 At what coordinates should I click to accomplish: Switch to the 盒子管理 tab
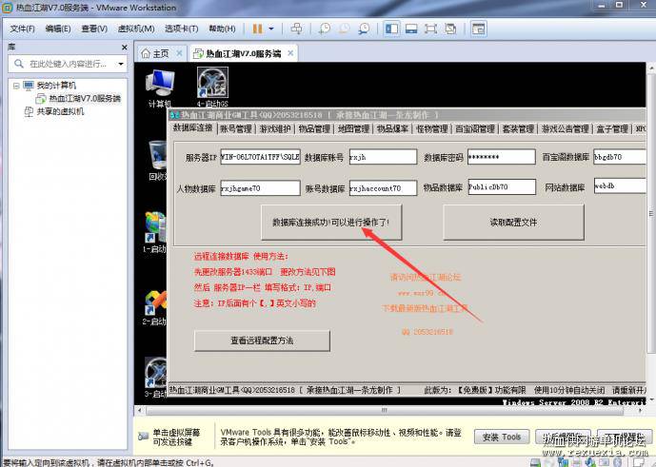click(x=612, y=128)
